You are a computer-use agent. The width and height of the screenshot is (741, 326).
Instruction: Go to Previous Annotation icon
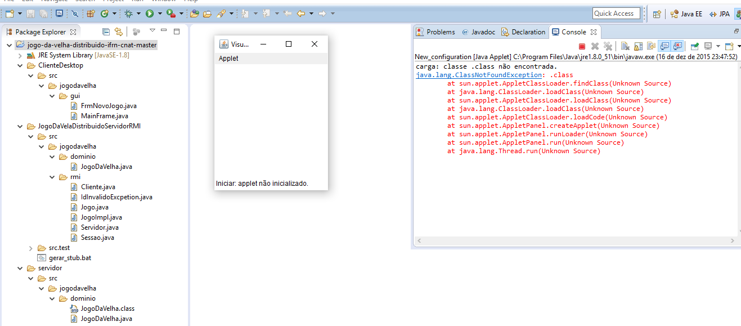coord(266,14)
